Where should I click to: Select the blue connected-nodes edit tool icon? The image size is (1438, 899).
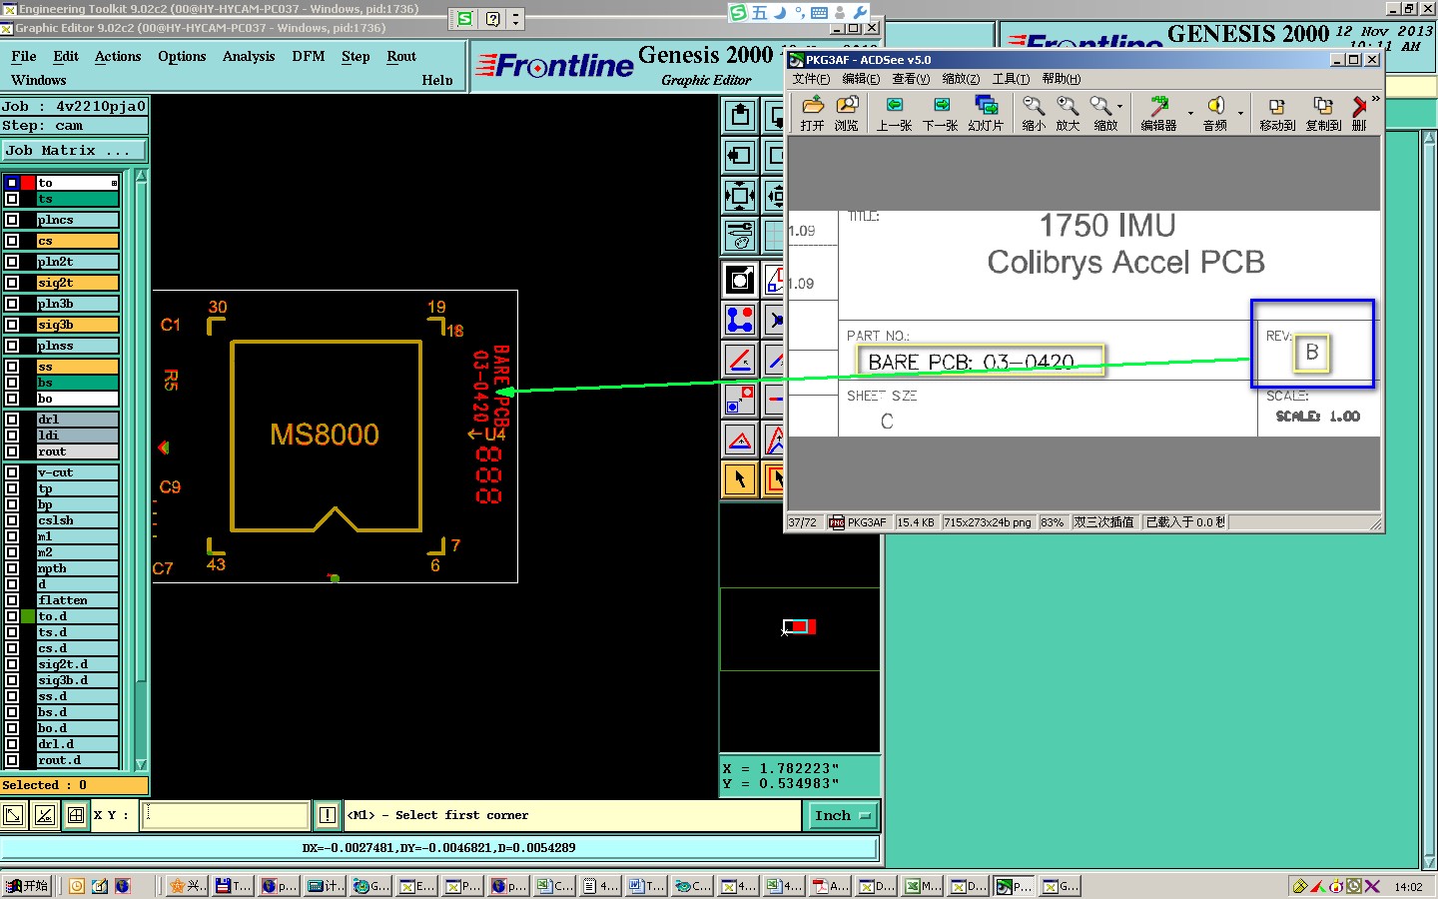(x=740, y=320)
